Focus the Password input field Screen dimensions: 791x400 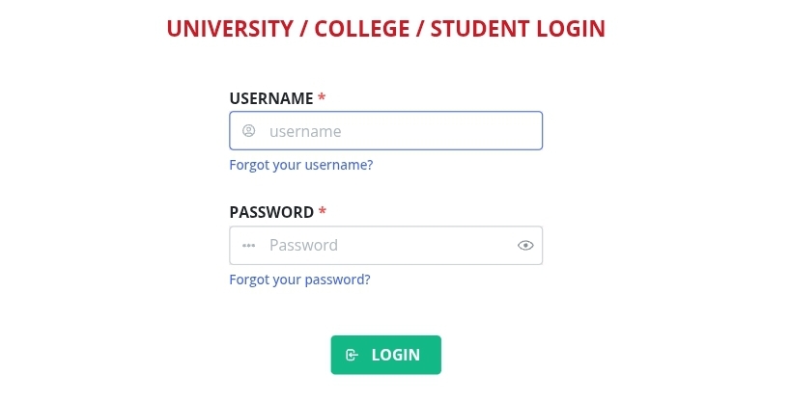pos(386,246)
